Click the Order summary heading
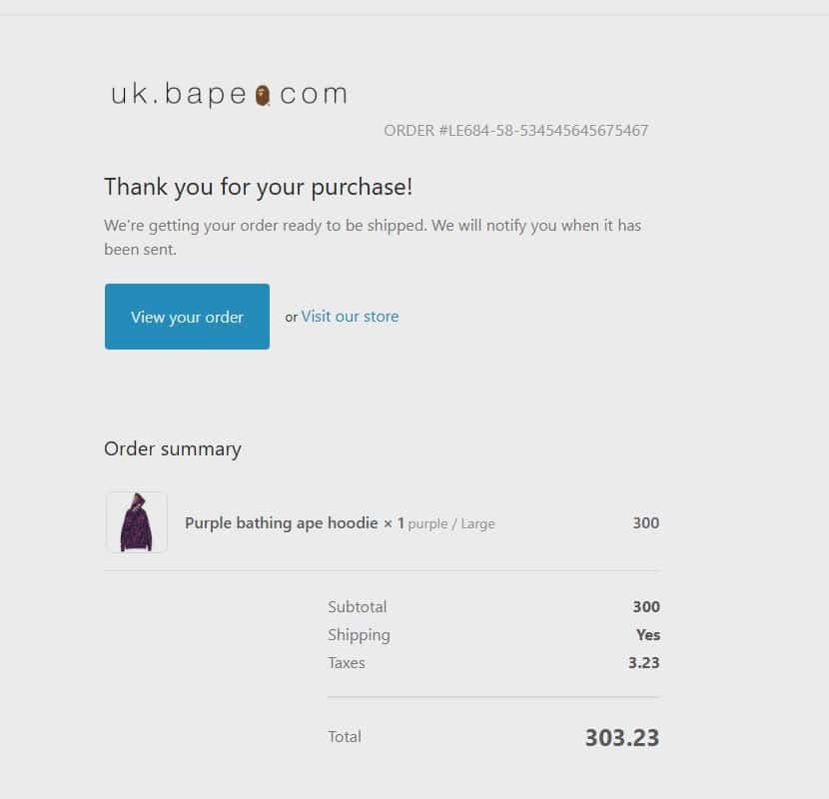This screenshot has height=799, width=829. pos(173,448)
